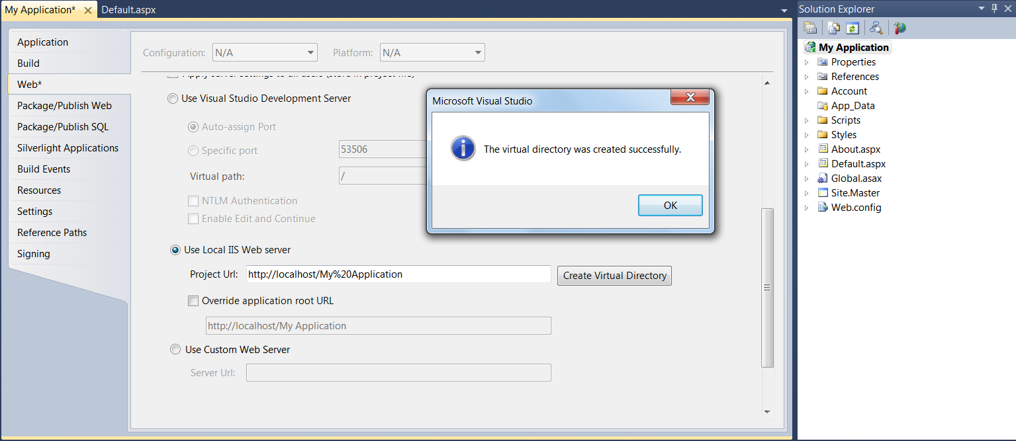
Task: Open the Build Events tab
Action: coord(69,169)
